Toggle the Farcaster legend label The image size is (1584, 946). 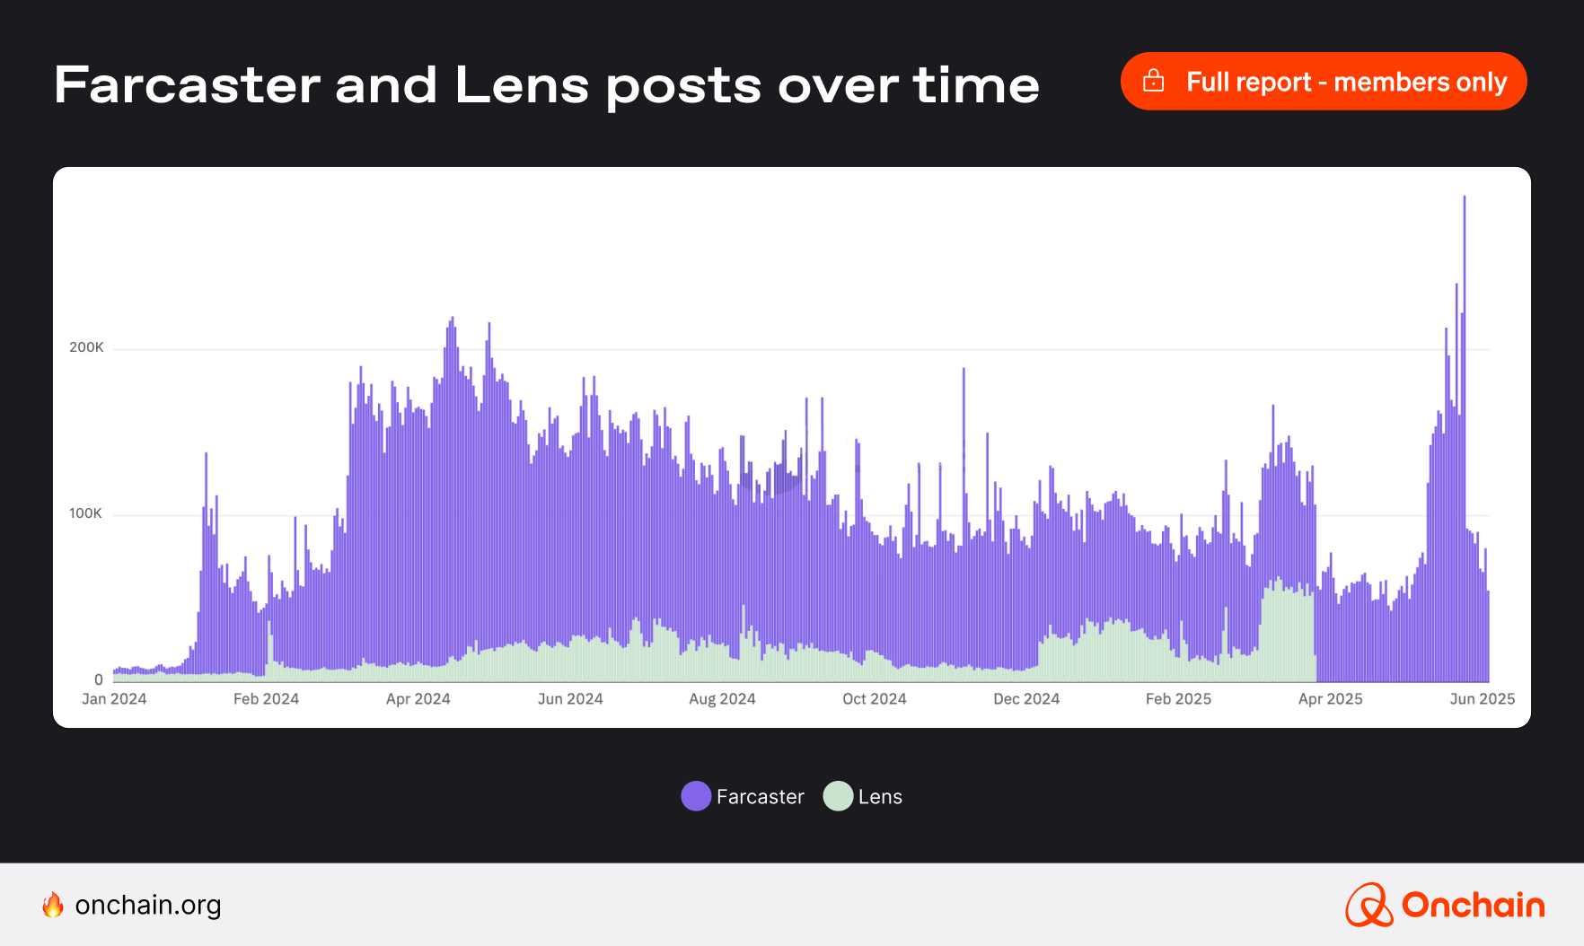(760, 796)
